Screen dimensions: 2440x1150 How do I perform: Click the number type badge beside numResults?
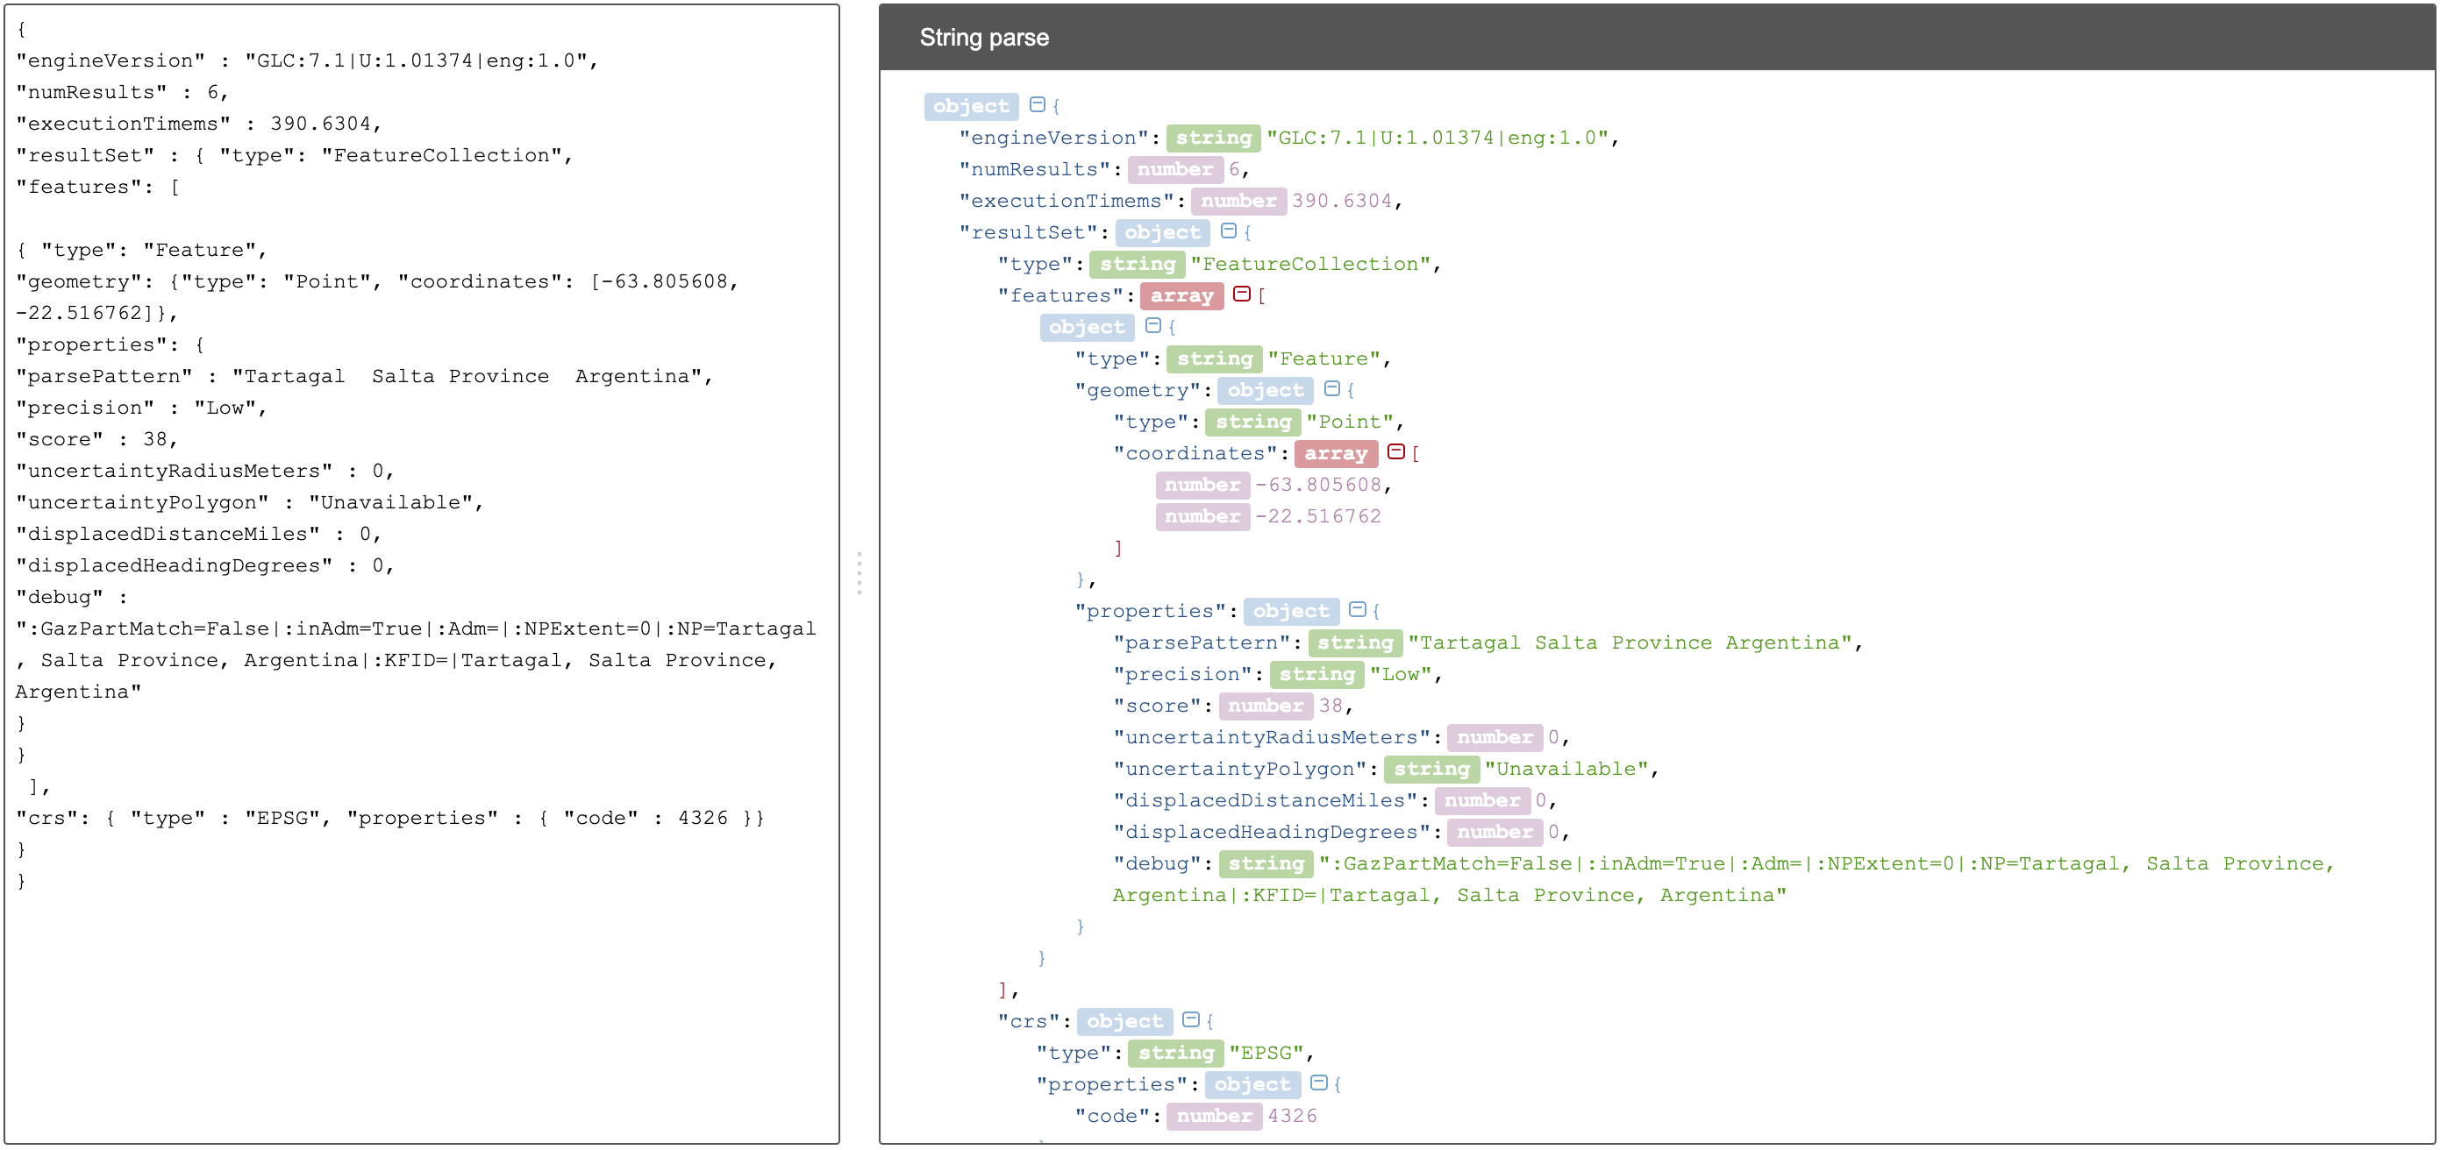pyautogui.click(x=1174, y=169)
